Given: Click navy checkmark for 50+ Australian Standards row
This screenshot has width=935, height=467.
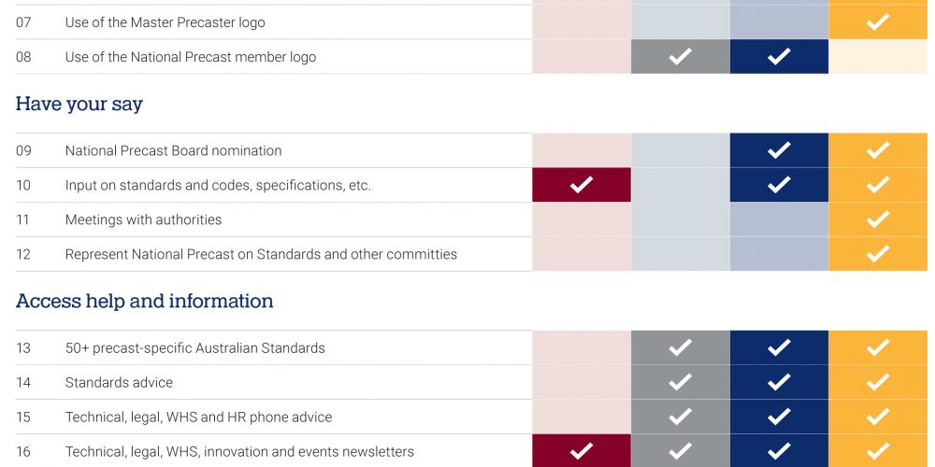Looking at the screenshot, I should pyautogui.click(x=779, y=347).
